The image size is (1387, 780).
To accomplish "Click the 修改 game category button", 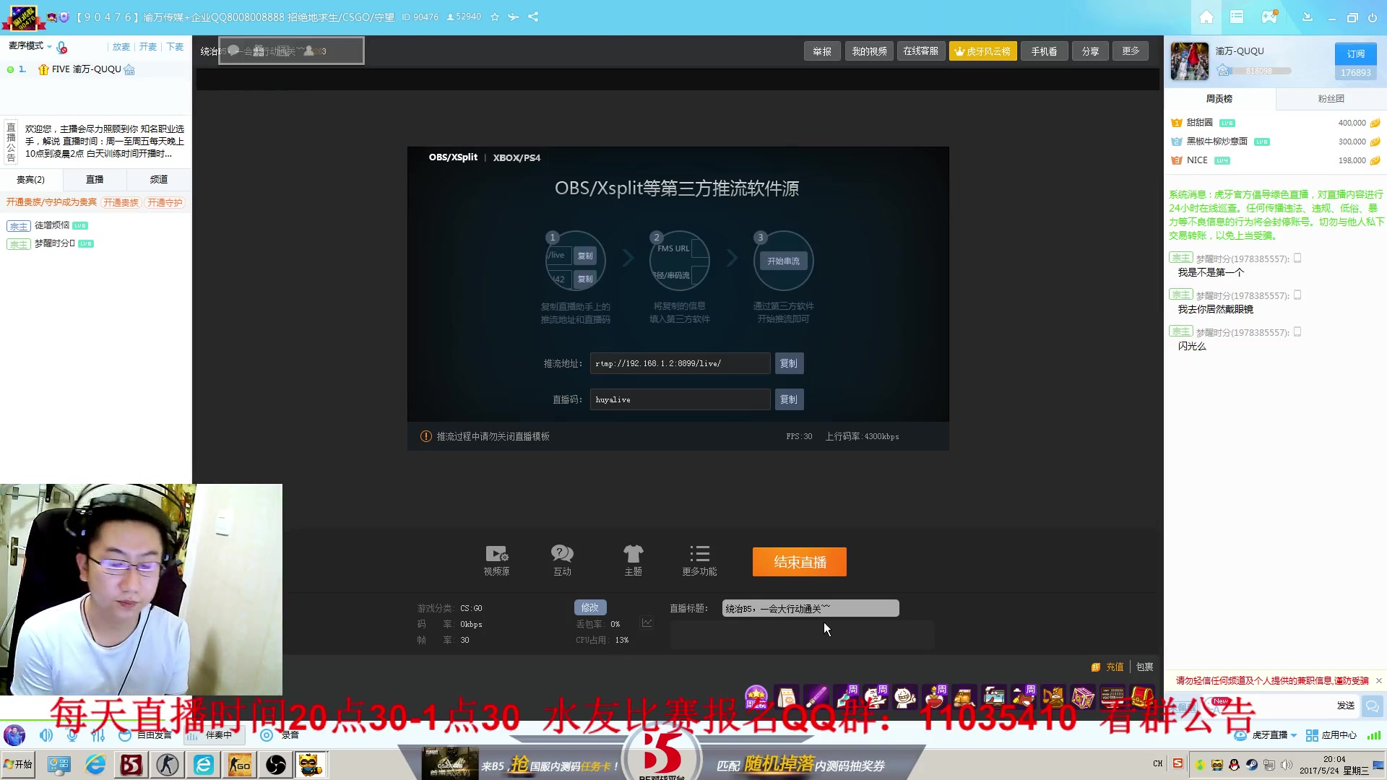I will coord(590,607).
